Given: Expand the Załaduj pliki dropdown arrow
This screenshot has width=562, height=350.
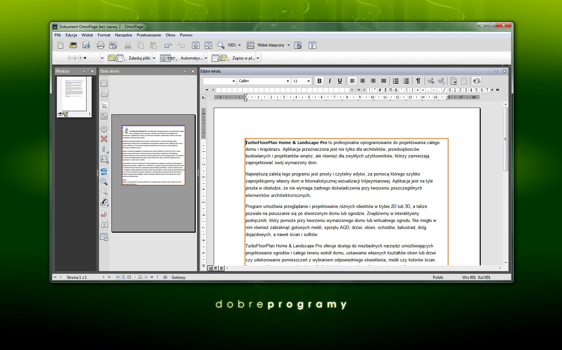Looking at the screenshot, I should click(x=154, y=58).
